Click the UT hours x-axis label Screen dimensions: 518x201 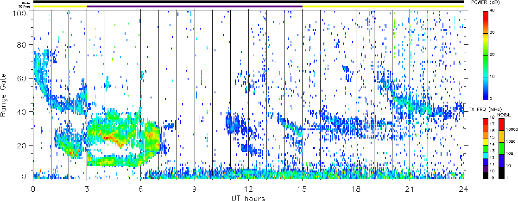tap(248, 198)
